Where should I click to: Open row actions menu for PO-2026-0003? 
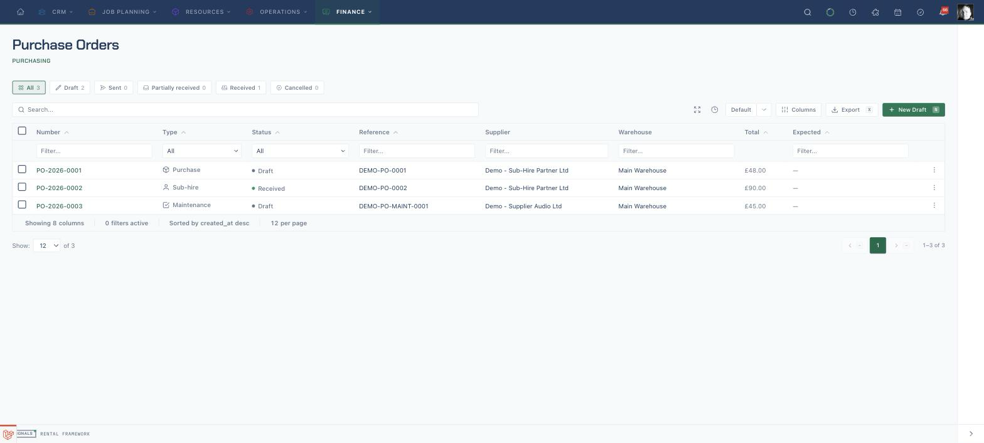[934, 205]
